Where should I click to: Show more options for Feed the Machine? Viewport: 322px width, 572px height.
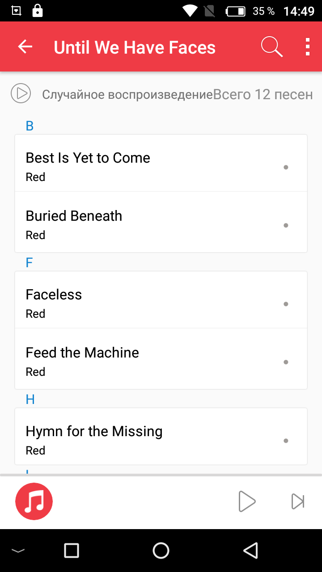286,362
